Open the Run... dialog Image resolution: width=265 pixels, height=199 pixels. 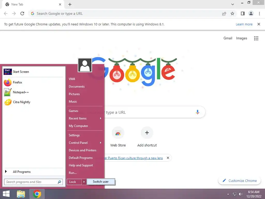(85, 173)
